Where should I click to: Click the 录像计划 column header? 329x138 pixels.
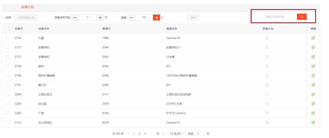268,29
